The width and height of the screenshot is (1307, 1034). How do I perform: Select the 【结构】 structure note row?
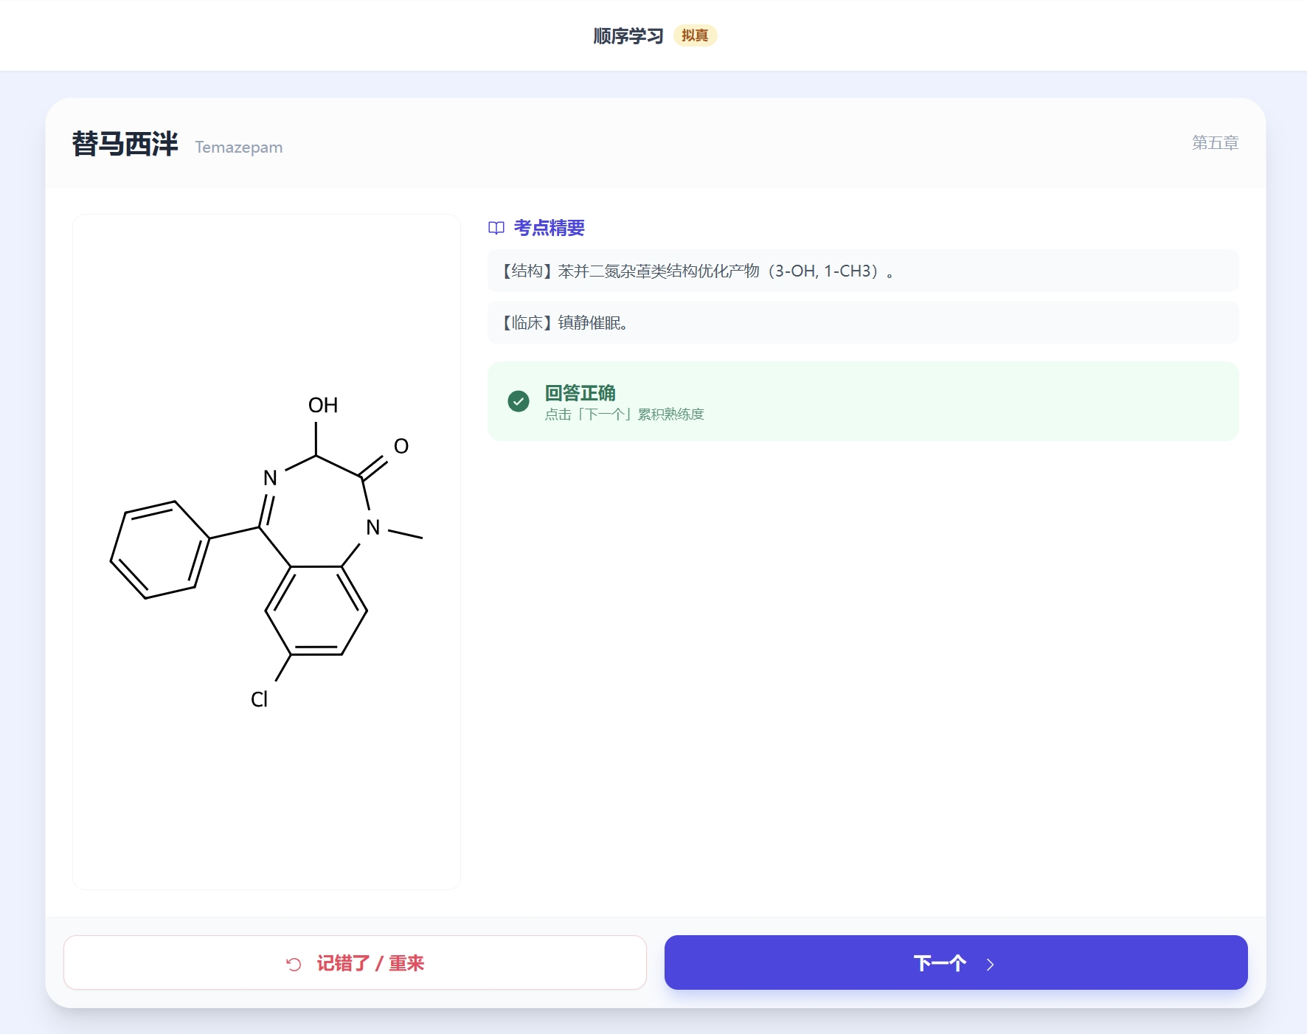point(862,271)
